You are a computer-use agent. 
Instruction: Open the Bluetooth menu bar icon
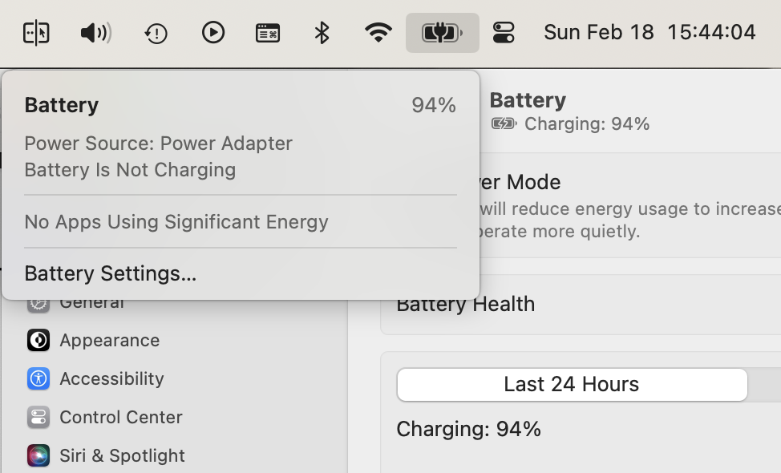[x=322, y=33]
